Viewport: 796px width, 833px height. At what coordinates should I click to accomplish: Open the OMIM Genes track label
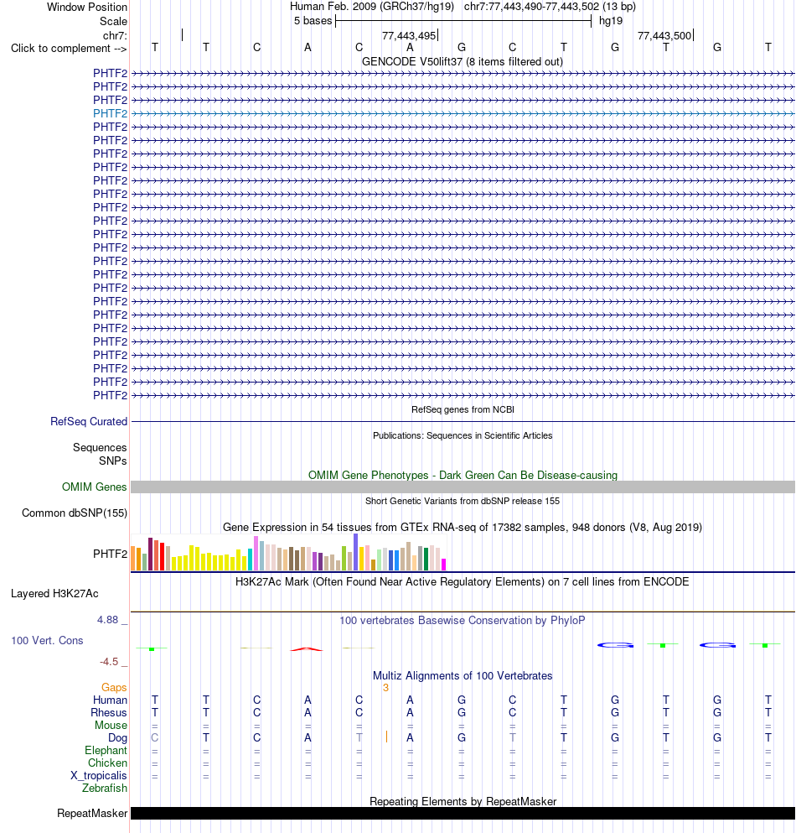(x=95, y=487)
